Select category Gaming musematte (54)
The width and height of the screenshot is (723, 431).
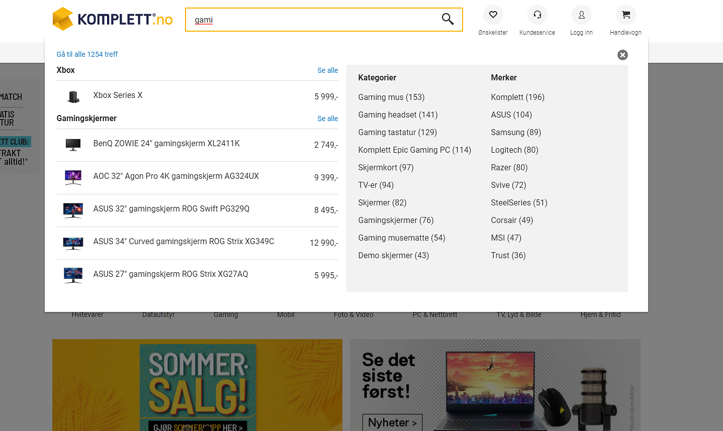point(402,238)
